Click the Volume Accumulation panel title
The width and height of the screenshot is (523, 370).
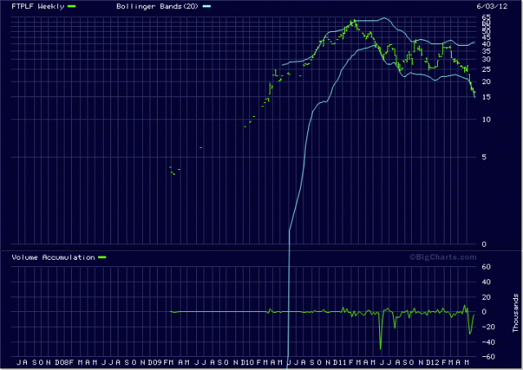(x=53, y=257)
